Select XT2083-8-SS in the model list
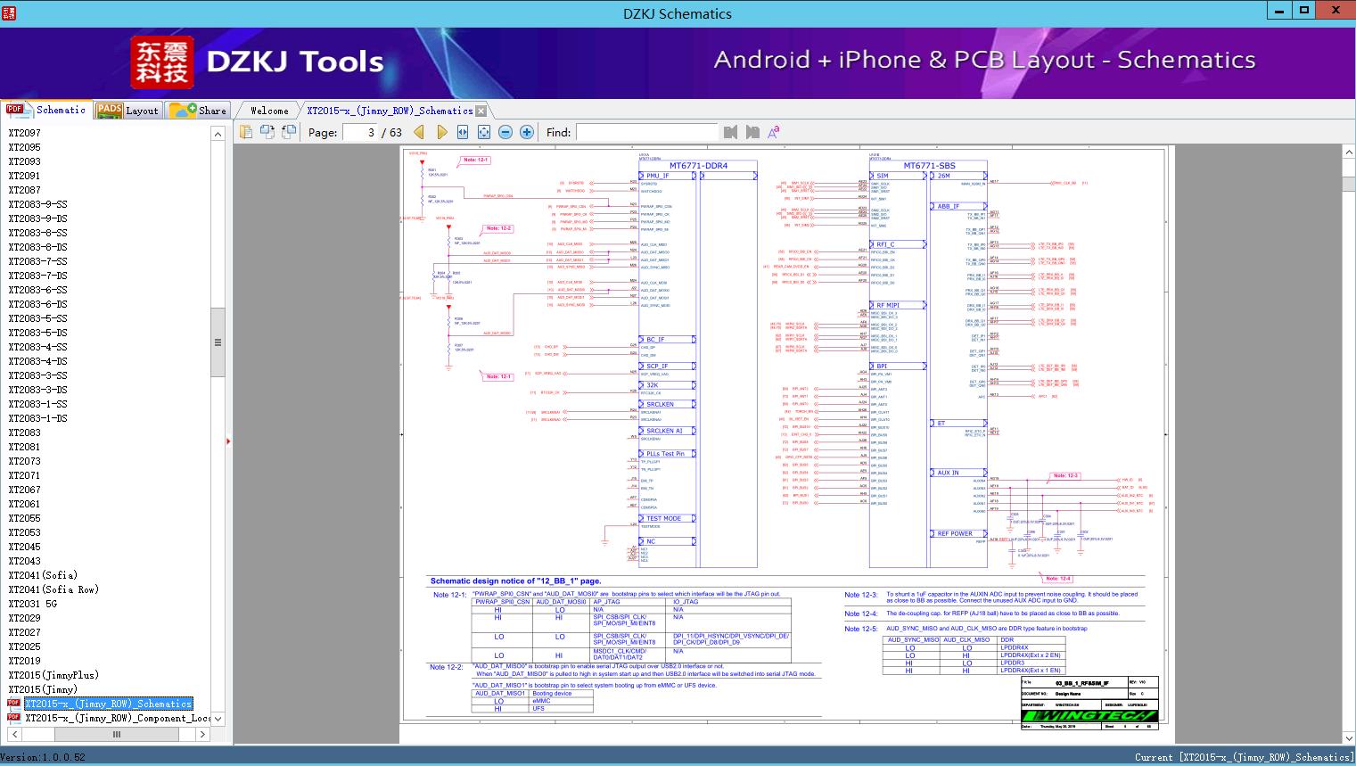The image size is (1356, 766). [38, 233]
